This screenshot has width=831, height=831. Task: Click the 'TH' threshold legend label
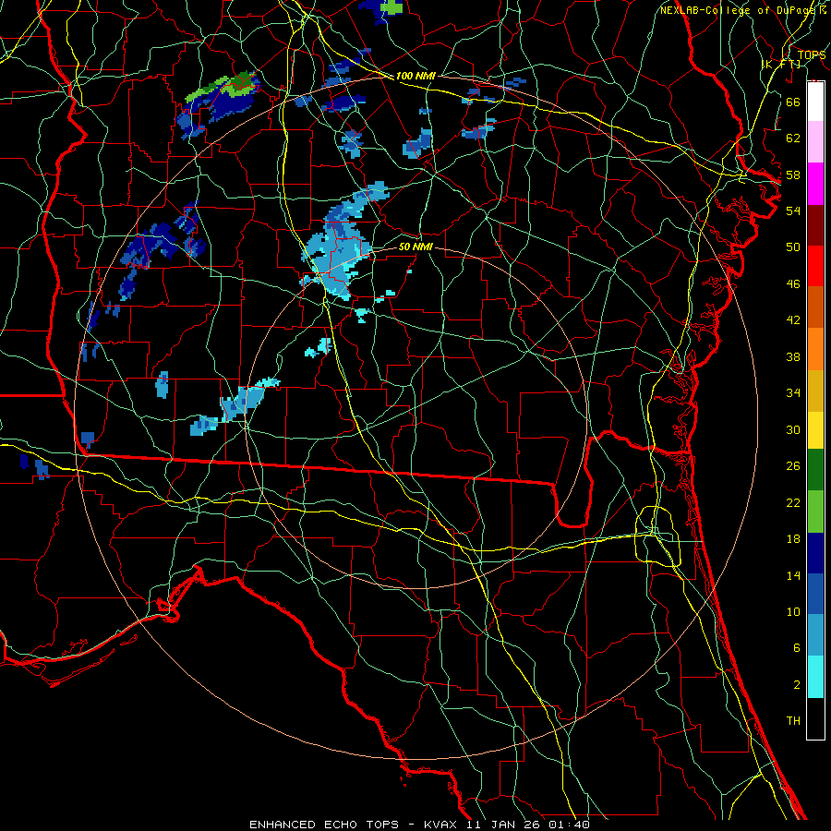[x=793, y=721]
